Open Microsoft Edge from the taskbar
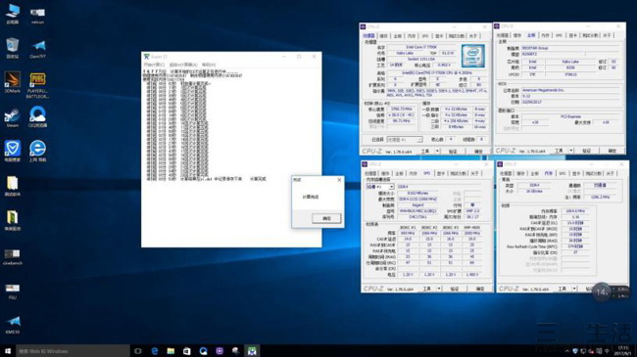637x357 pixels. coord(155,351)
